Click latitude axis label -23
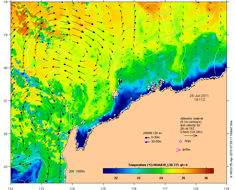 [5, 167]
